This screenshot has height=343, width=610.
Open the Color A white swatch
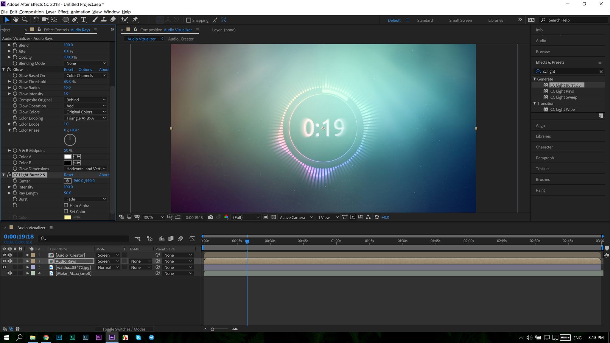(68, 157)
